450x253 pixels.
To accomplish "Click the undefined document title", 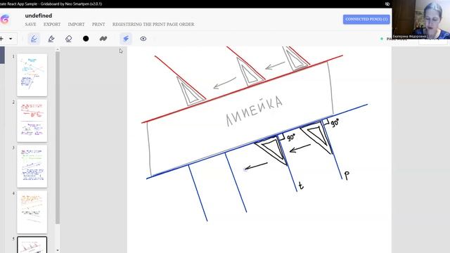I will (39, 15).
